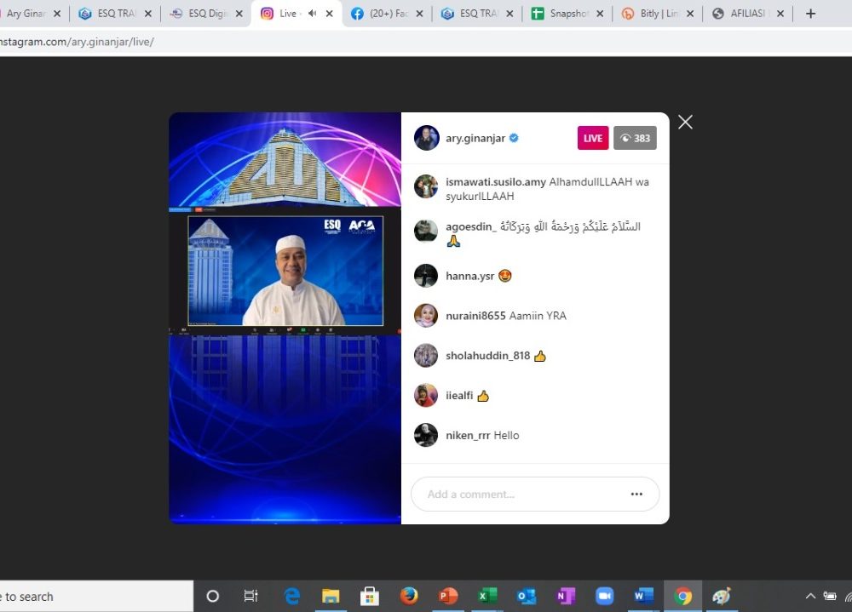Screen dimensions: 852x612
Task: Click hanna.ysr avatar picture
Action: pyautogui.click(x=426, y=276)
